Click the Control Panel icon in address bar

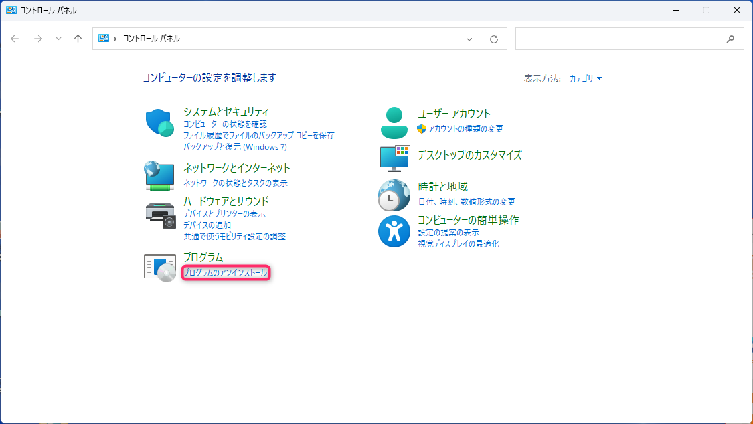pyautogui.click(x=104, y=38)
